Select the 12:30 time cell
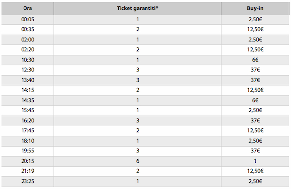Image resolution: width=291 pixels, height=189 pixels. (27, 70)
